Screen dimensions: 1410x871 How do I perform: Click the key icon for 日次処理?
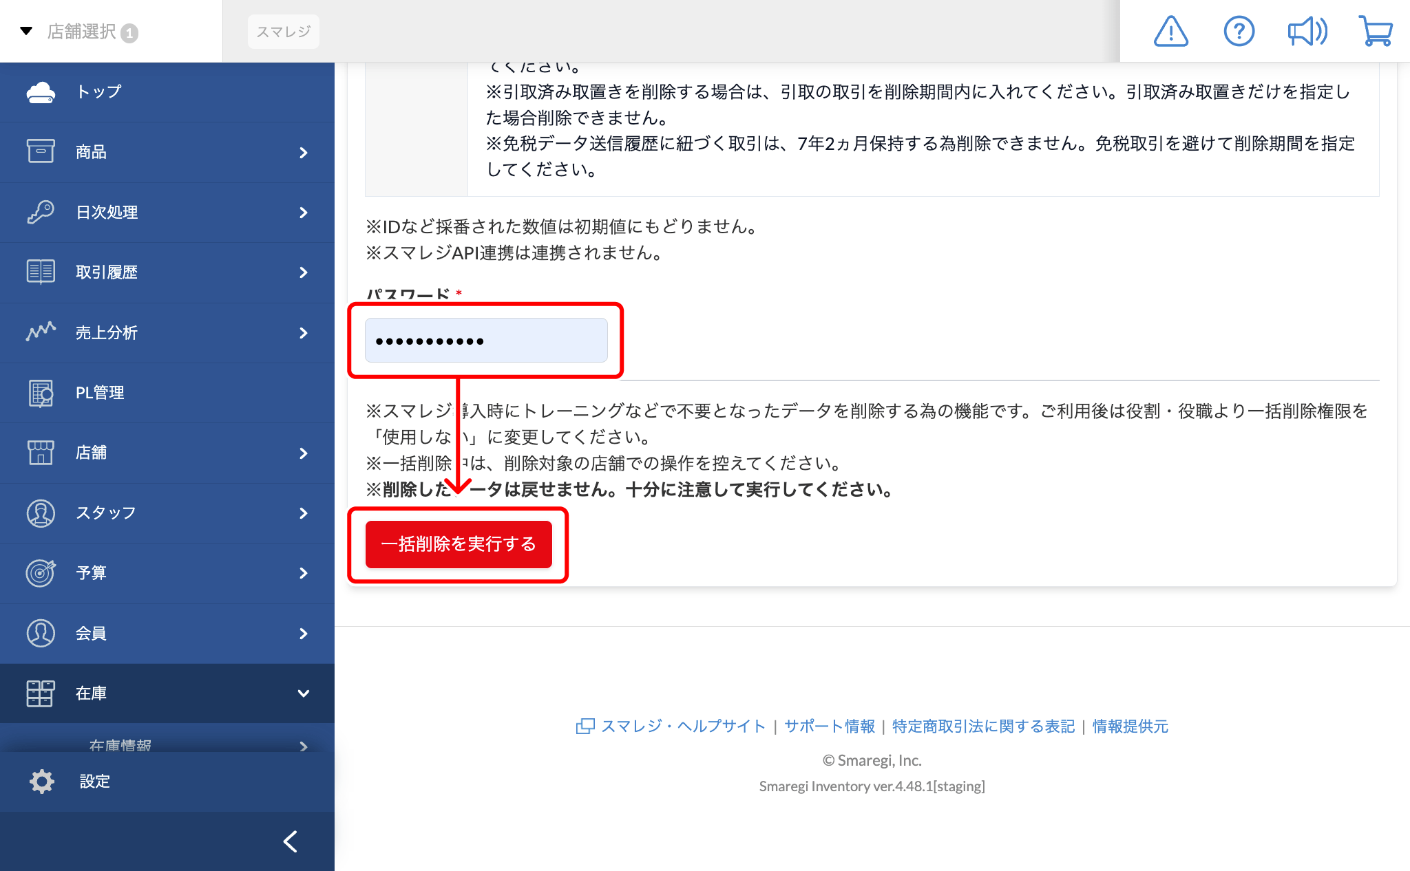point(41,212)
